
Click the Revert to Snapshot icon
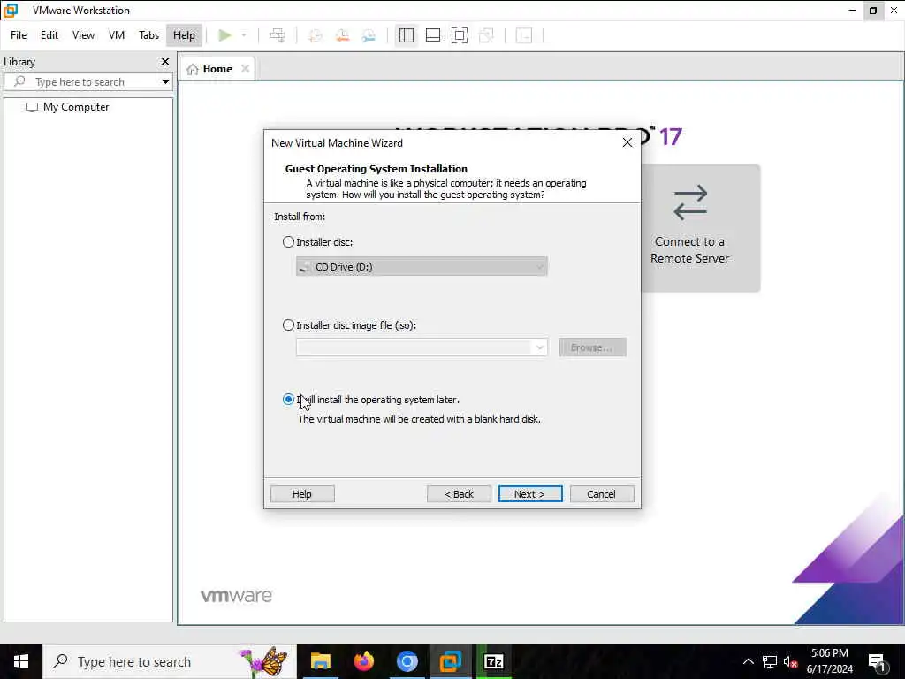click(x=342, y=35)
